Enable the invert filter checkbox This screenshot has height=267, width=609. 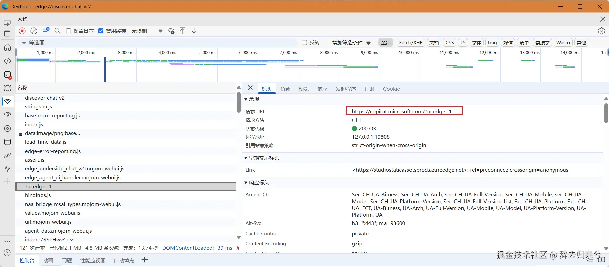pyautogui.click(x=304, y=43)
